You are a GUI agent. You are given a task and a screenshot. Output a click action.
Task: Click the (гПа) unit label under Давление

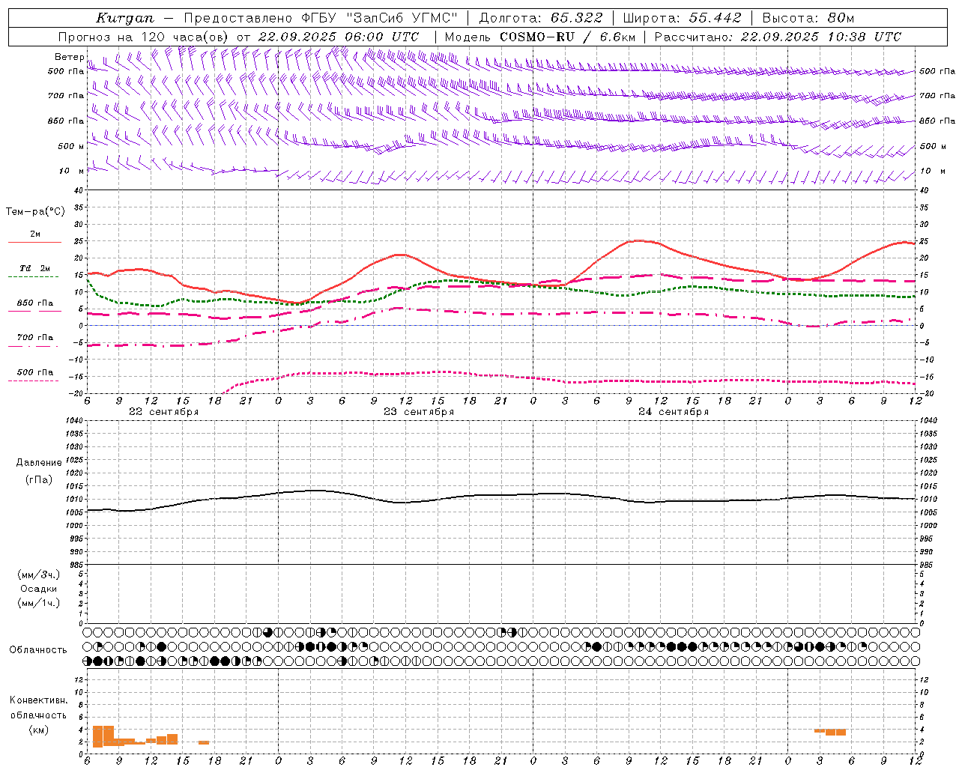[39, 479]
